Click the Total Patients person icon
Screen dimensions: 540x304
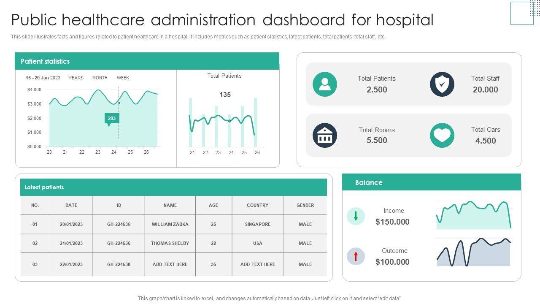(x=325, y=84)
